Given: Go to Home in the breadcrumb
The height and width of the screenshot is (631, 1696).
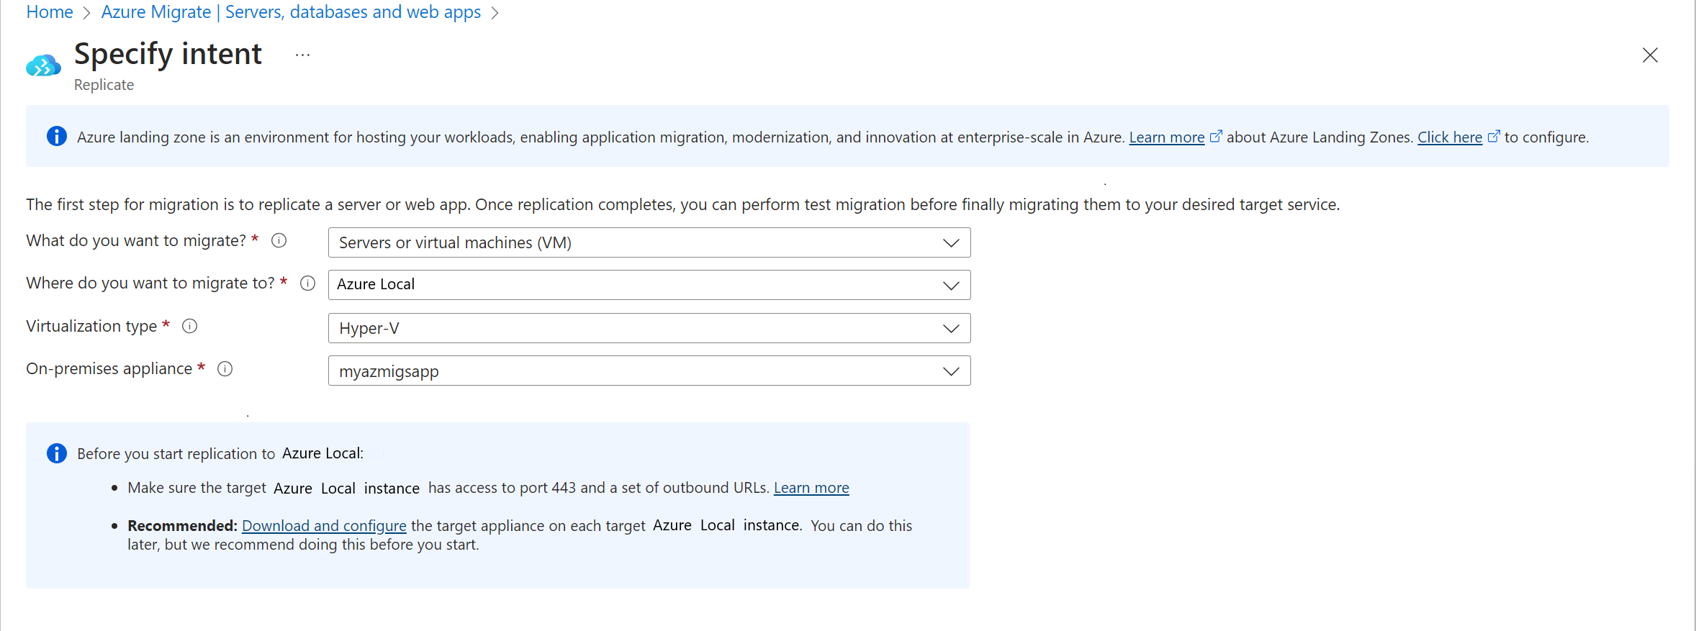Looking at the screenshot, I should pyautogui.click(x=50, y=12).
